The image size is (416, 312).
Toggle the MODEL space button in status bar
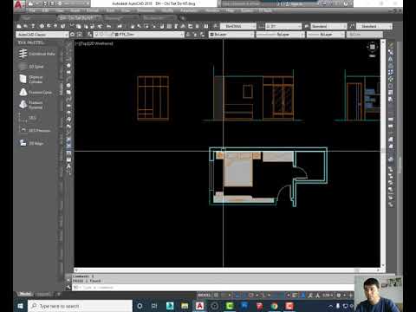tap(205, 295)
